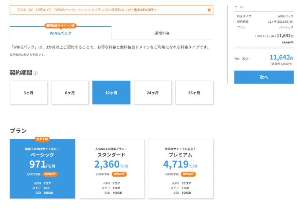This screenshot has width=297, height=211.
Task: Click the 18%OFF badge on プレミアム
Action: (189, 174)
